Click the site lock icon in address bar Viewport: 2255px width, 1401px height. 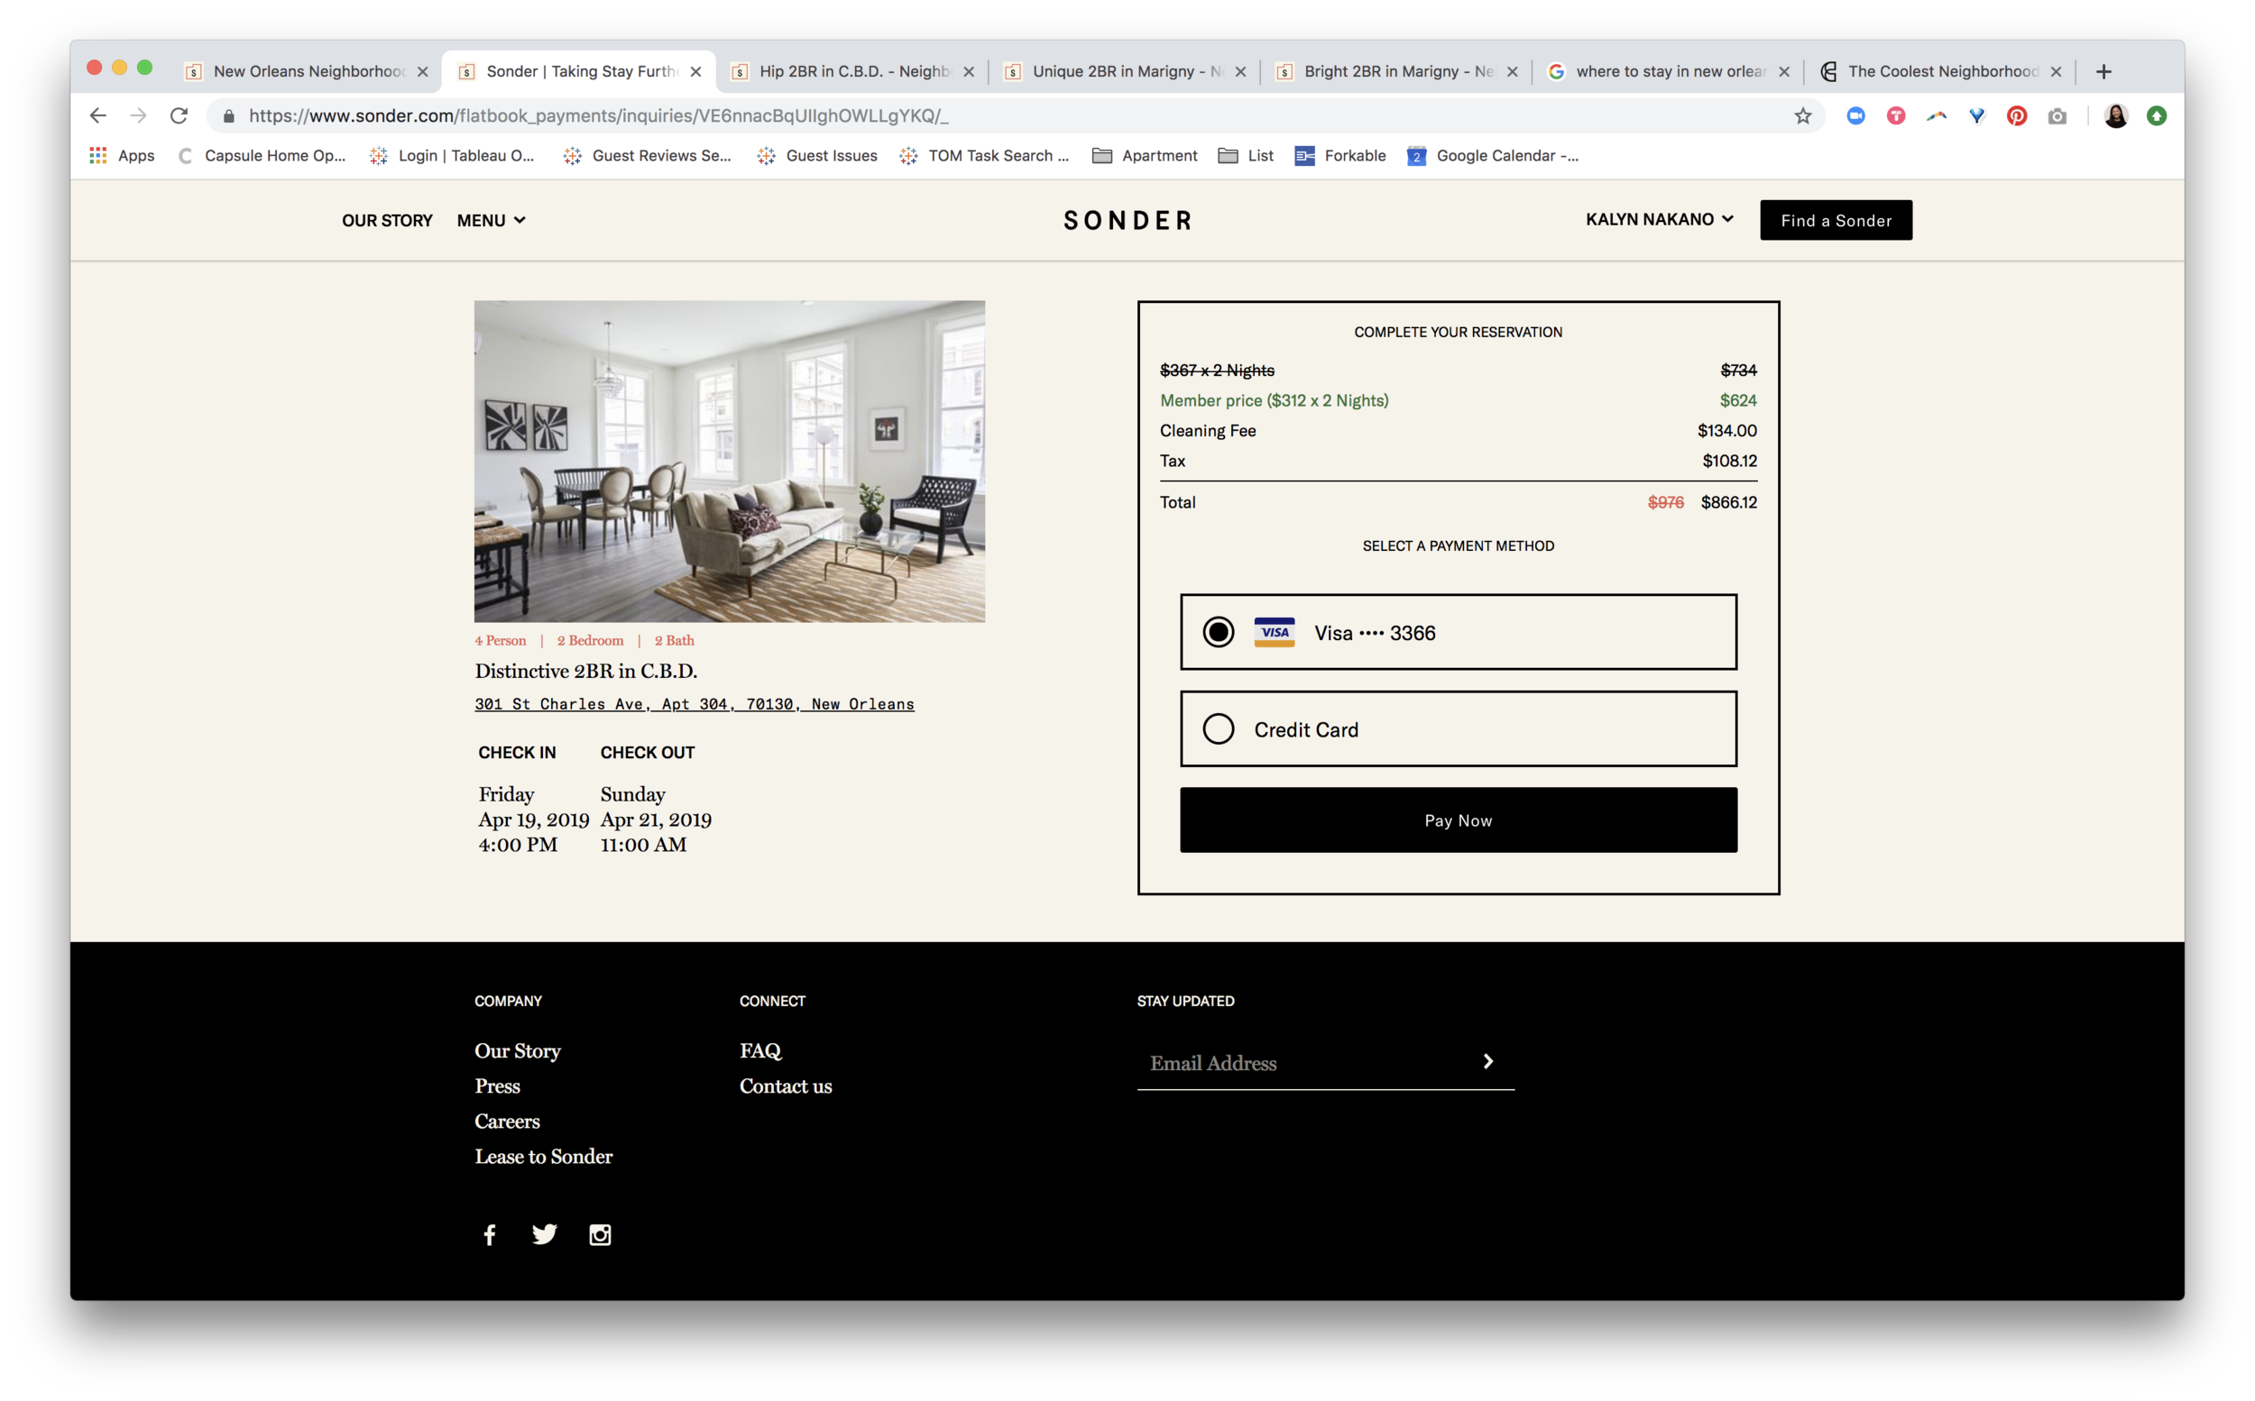[229, 115]
